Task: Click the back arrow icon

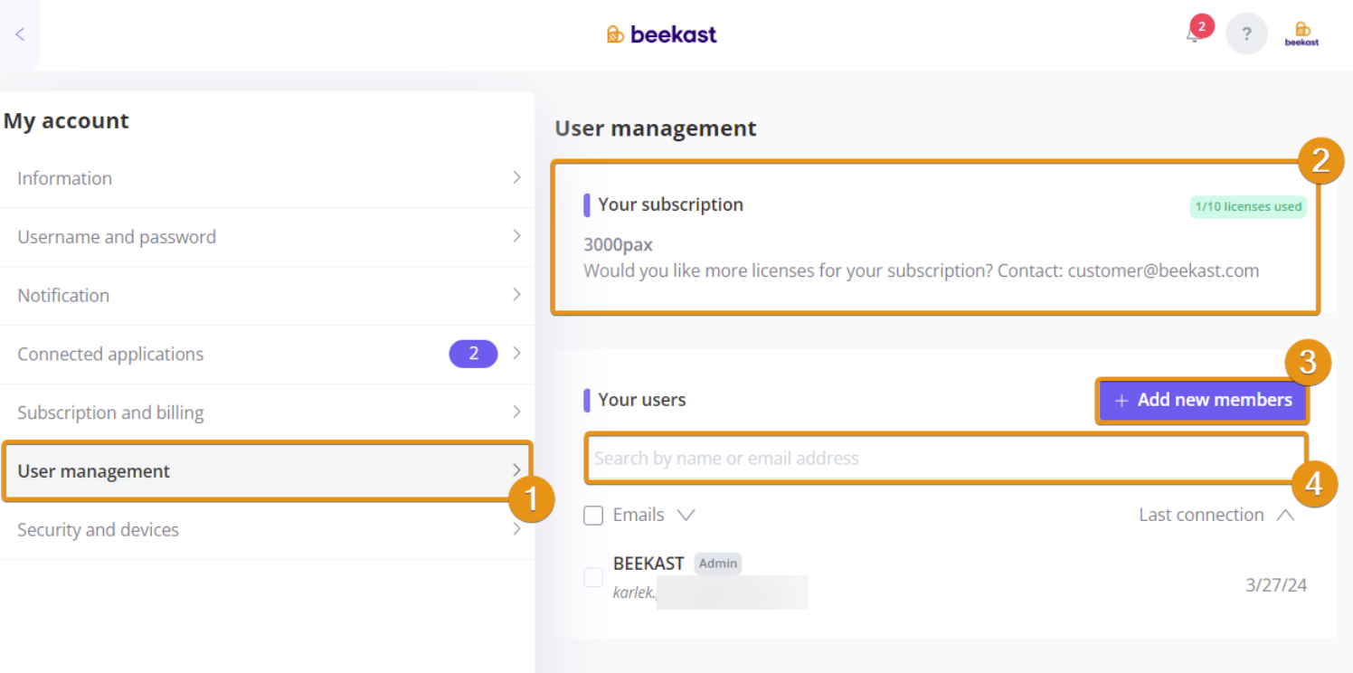Action: click(x=20, y=34)
